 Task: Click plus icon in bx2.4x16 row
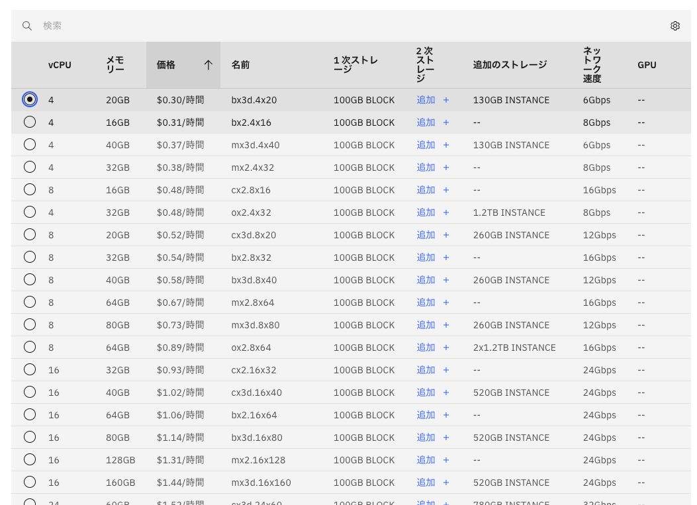(446, 122)
